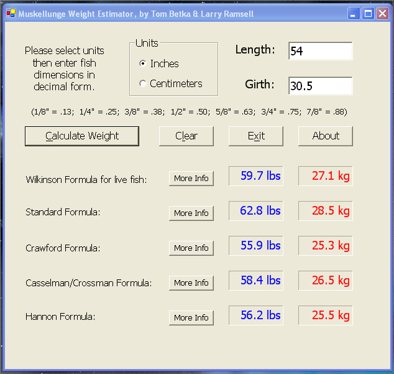394x374 pixels.
Task: Close the Muskellunge Weight Estimator window
Action: click(382, 14)
